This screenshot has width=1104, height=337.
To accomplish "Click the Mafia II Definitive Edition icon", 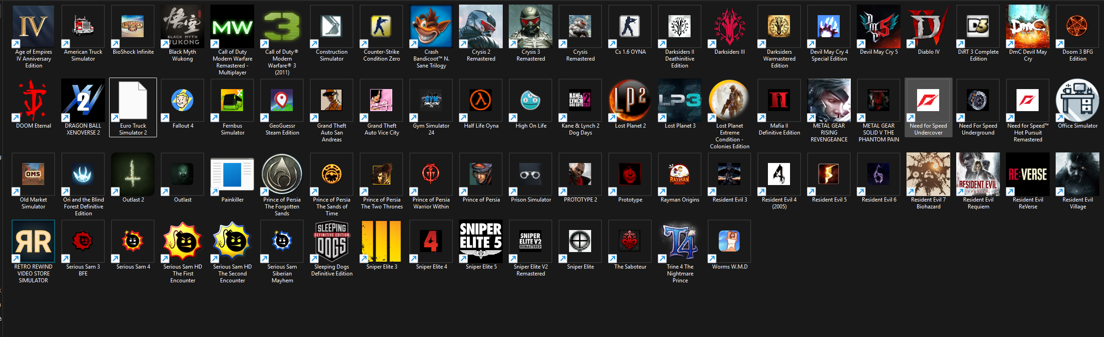I will (x=779, y=101).
